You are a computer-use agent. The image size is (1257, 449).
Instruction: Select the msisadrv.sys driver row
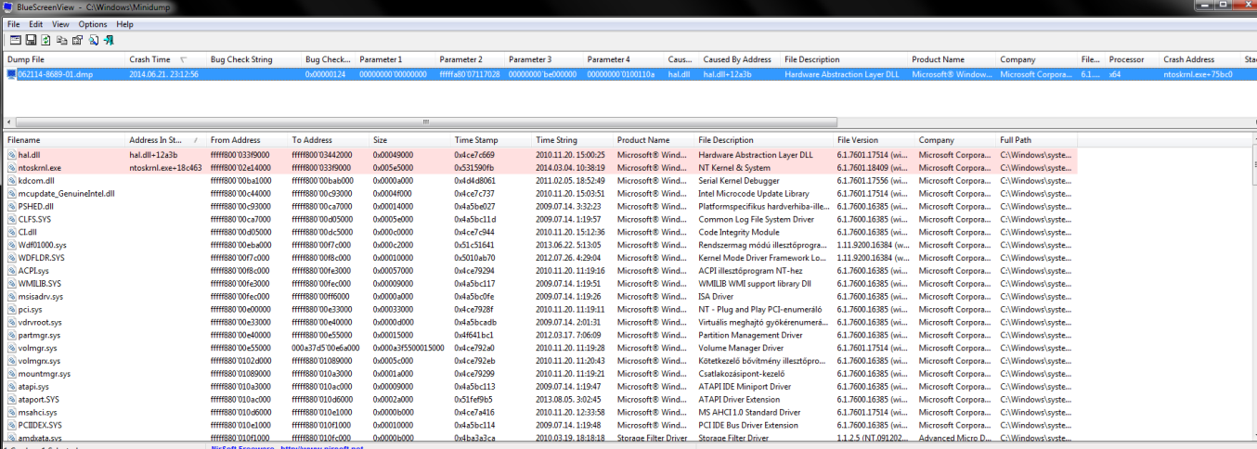point(540,296)
